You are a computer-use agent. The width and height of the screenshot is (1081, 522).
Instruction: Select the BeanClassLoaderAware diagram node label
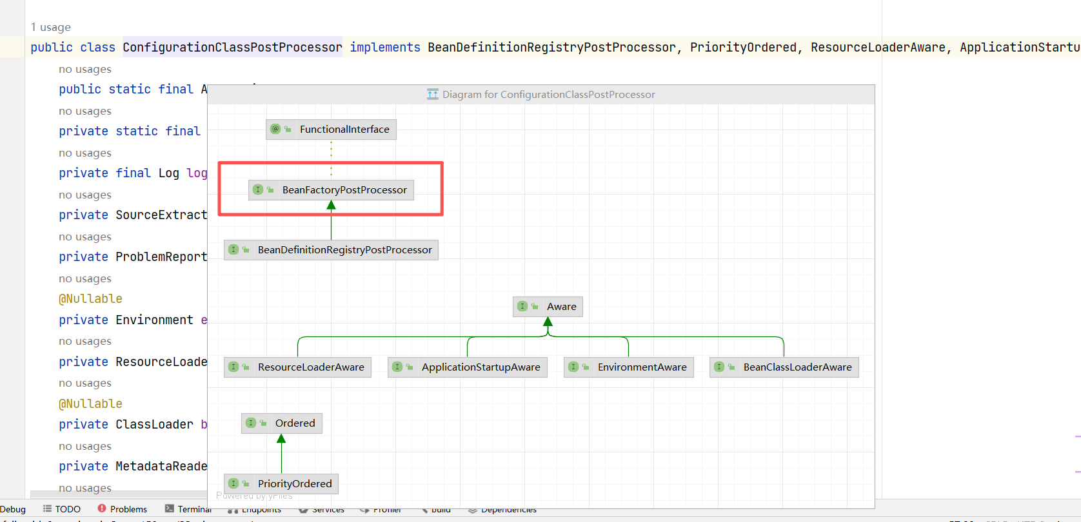(x=798, y=367)
